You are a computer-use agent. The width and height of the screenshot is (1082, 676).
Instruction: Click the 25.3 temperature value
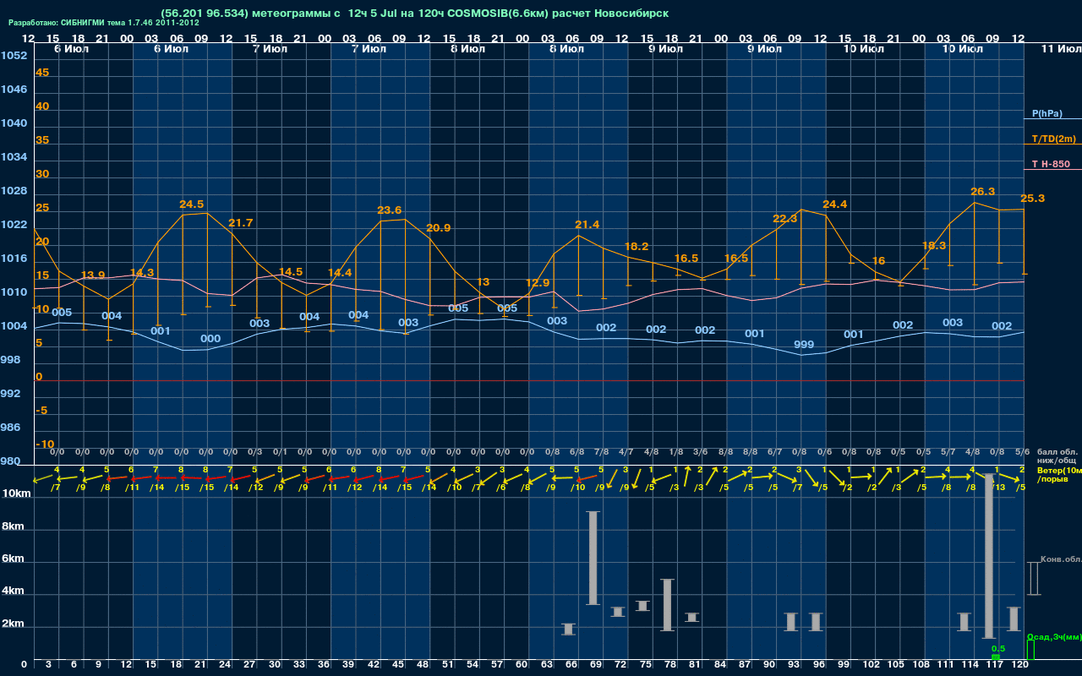click(x=1032, y=199)
